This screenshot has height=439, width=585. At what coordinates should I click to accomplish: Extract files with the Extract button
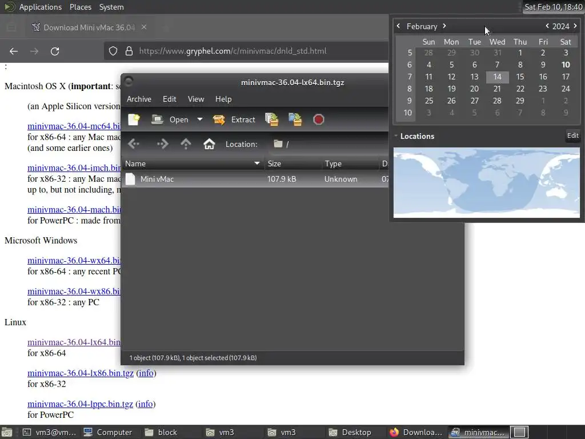(234, 119)
